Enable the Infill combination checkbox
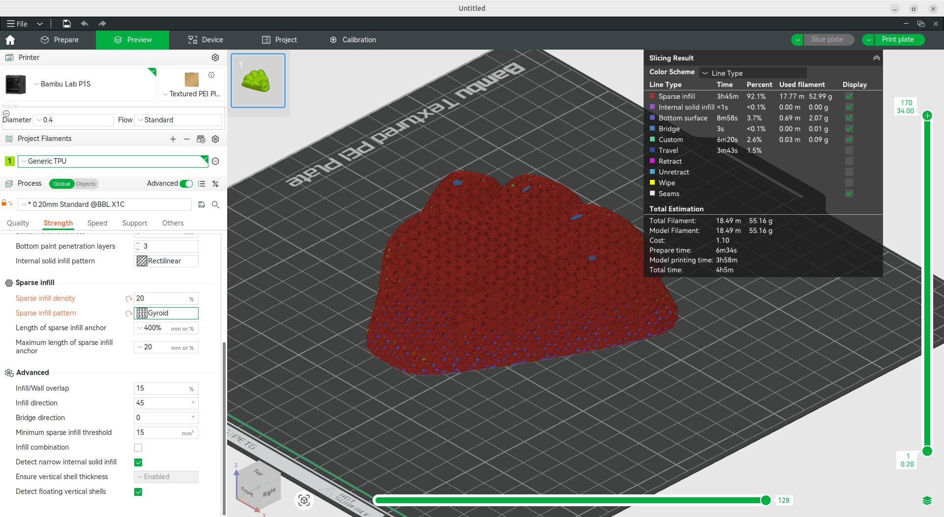The height and width of the screenshot is (517, 944). 138,448
